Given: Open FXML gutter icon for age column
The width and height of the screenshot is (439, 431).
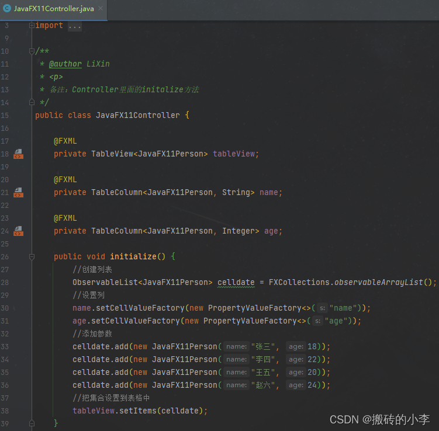Looking at the screenshot, I should pyautogui.click(x=19, y=231).
